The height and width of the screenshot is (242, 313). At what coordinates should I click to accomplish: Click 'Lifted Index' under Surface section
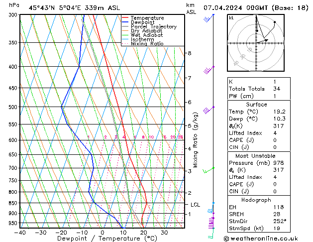click(245, 133)
